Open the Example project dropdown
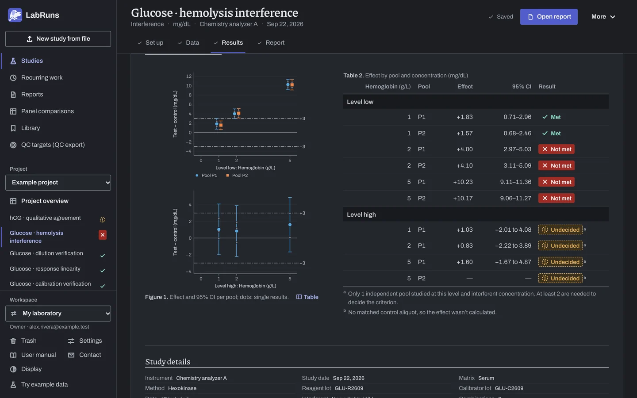This screenshot has width=637, height=398. pyautogui.click(x=58, y=183)
